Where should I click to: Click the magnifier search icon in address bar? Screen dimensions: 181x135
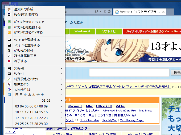(96, 11)
